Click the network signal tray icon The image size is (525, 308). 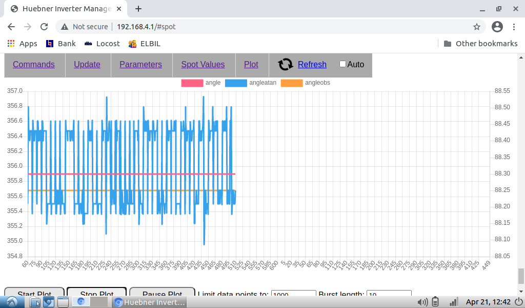(x=453, y=302)
